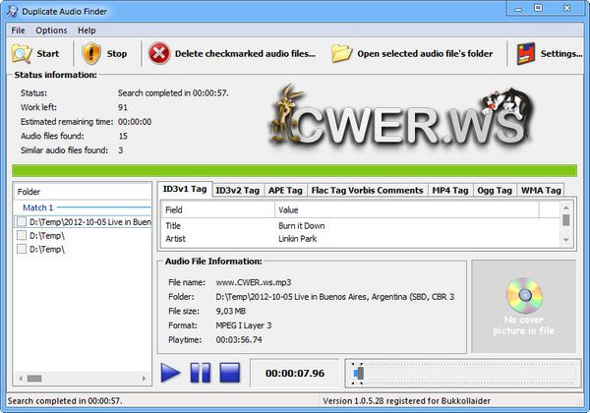The height and width of the screenshot is (413, 590).
Task: Toggle the second D:\Temp\ file checkbox
Action: pos(22,236)
